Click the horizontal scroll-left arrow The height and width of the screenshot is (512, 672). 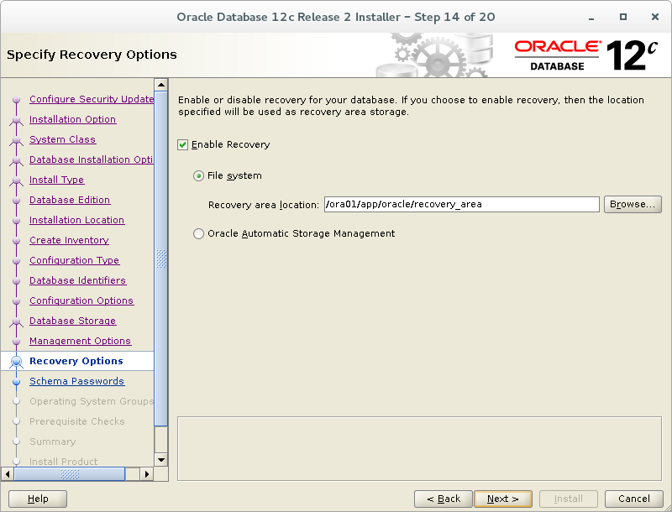pos(8,474)
